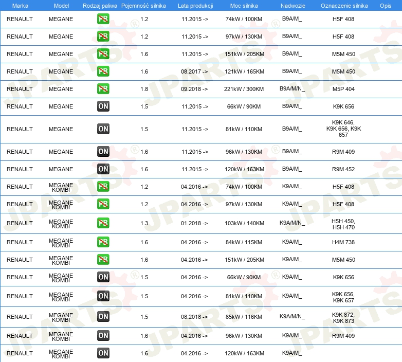Click production date 08.2018 ->
This screenshot has height=362, width=402.
pos(194,317)
